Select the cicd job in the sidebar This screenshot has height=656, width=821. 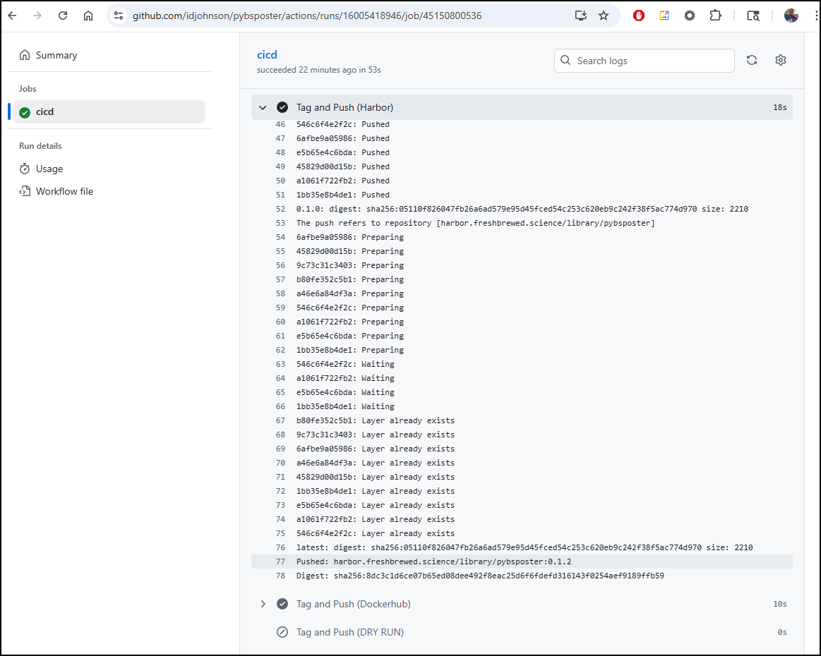(x=45, y=111)
